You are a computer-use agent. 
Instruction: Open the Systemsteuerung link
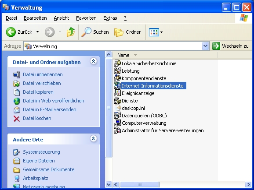(x=41, y=152)
